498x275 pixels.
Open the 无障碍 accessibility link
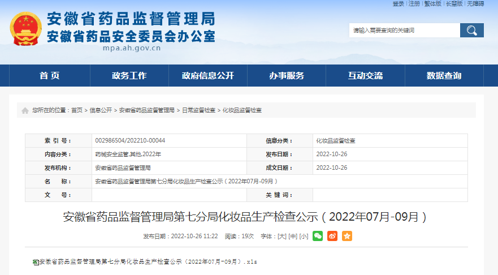(475, 3)
